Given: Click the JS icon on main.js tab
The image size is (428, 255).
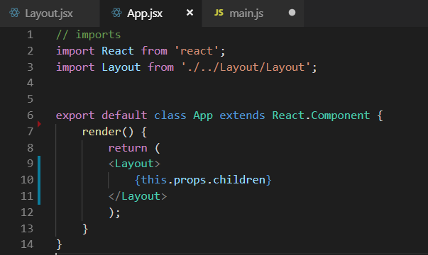Looking at the screenshot, I should coord(219,13).
